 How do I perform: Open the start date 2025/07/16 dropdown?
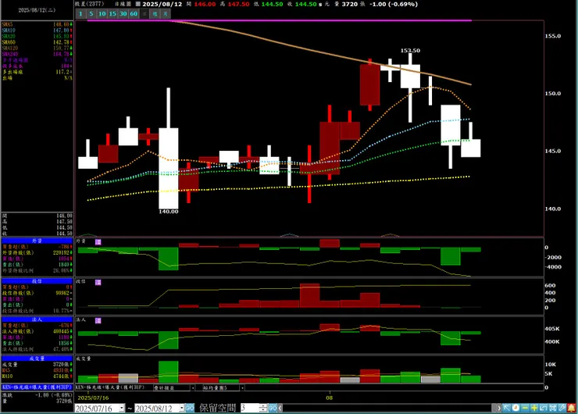(x=122, y=408)
